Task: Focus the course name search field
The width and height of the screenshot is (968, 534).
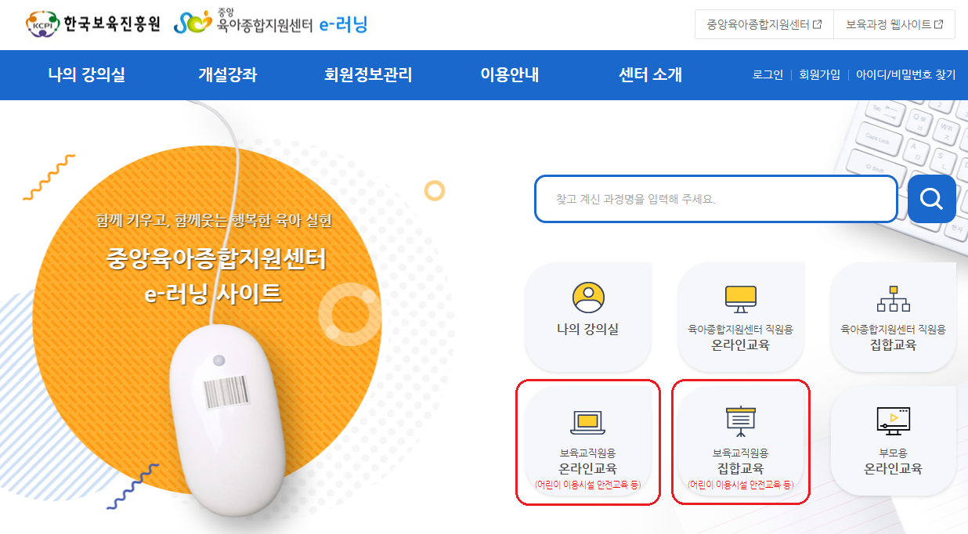Action: pos(716,199)
